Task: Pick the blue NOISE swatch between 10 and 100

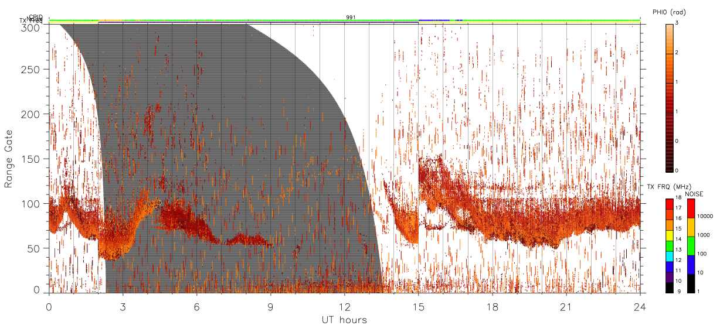Action: 691,265
